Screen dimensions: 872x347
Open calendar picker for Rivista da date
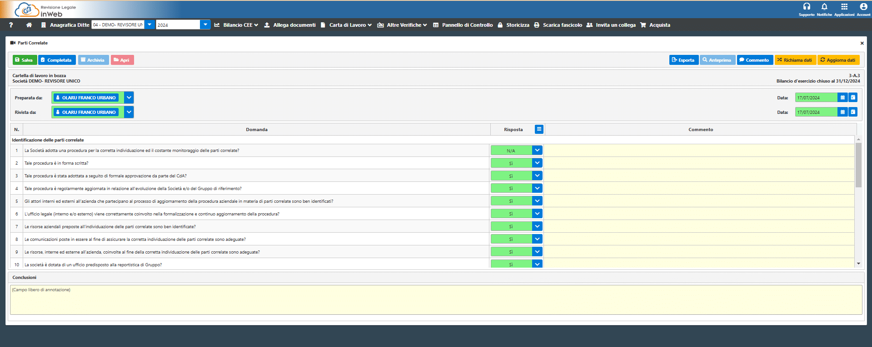[843, 112]
